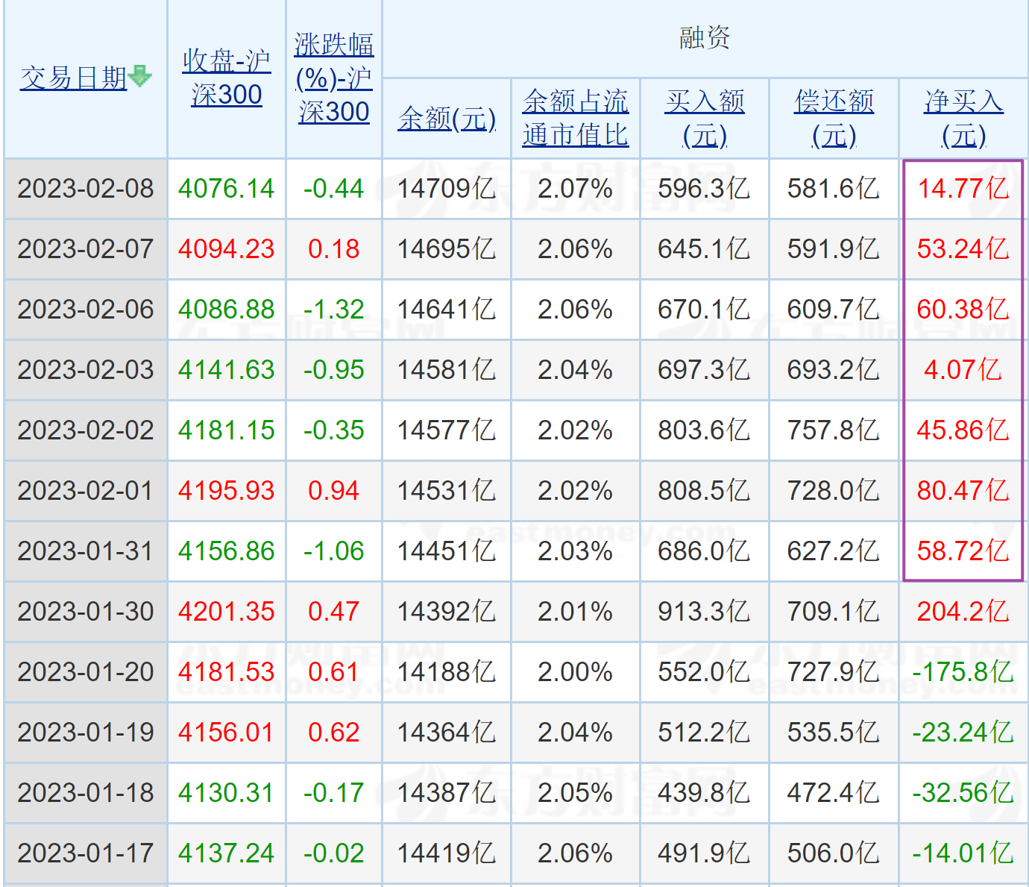Click the net buy value 204.2亿
Screen dimensions: 1029x887
[963, 612]
